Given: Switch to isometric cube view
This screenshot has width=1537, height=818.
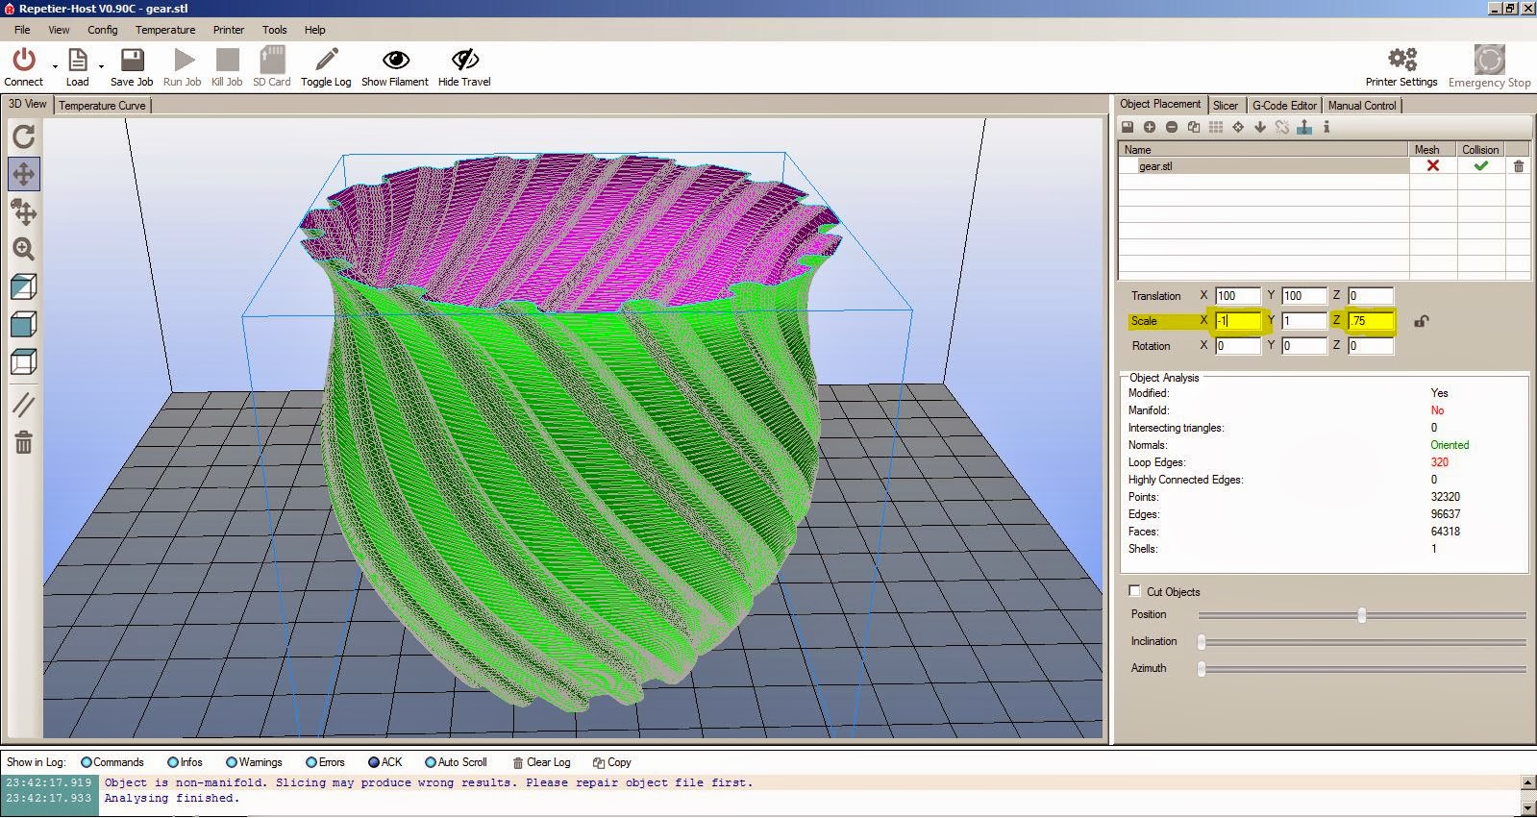Looking at the screenshot, I should click(x=24, y=286).
